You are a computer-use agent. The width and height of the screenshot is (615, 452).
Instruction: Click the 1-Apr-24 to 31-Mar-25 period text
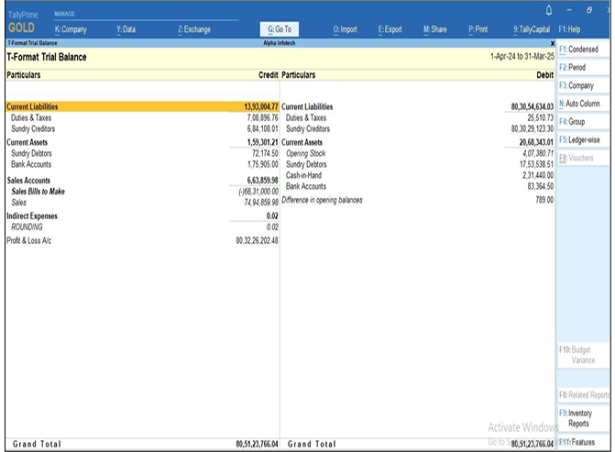point(522,57)
